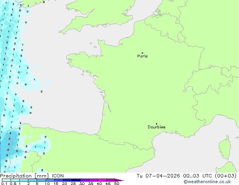The image size is (239, 185).
Task: Click the ICON model name label
Action: pyautogui.click(x=58, y=176)
